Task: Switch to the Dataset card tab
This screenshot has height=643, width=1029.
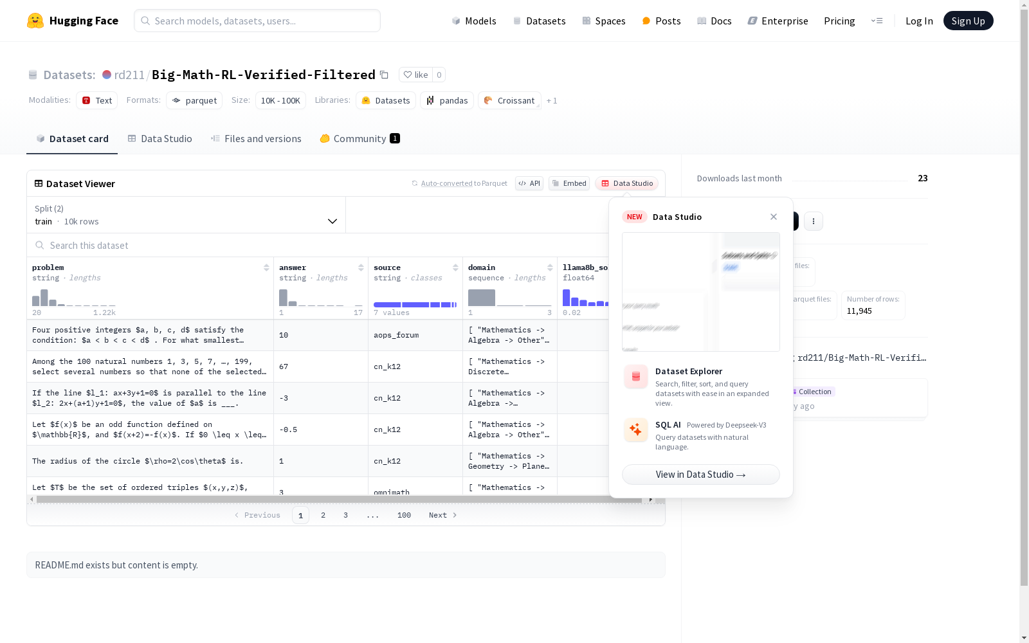Action: tap(72, 138)
